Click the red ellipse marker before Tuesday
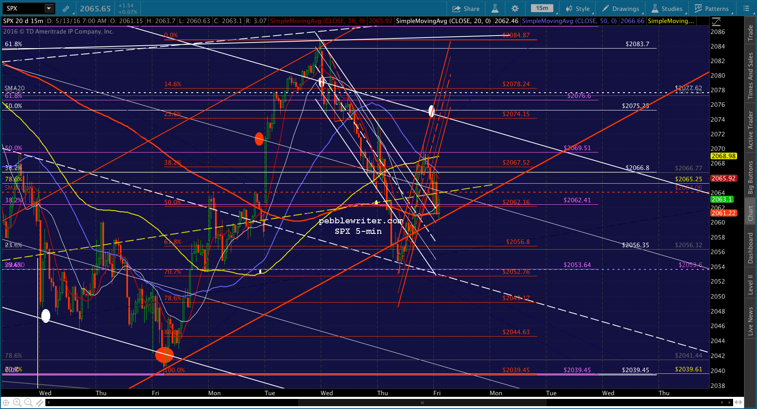 259,139
